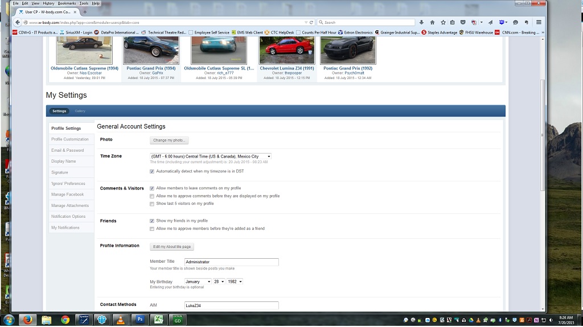This screenshot has width=583, height=327.
Task: Click the taskbar clock showing 8:24 AM
Action: [x=566, y=320]
